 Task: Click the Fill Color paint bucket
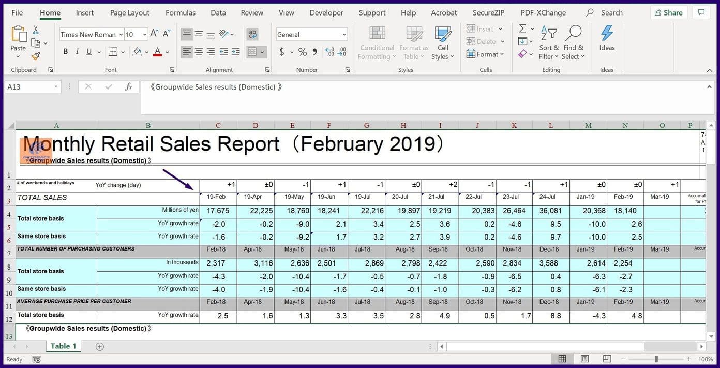[137, 52]
